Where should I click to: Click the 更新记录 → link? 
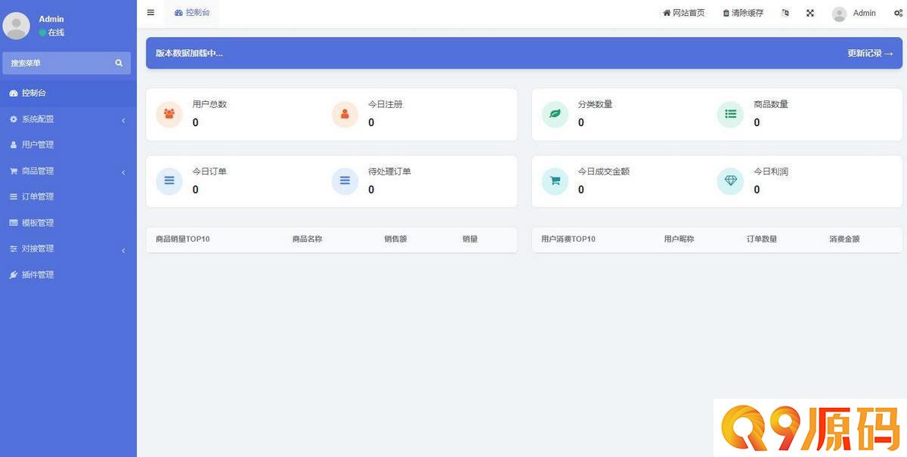pos(870,54)
